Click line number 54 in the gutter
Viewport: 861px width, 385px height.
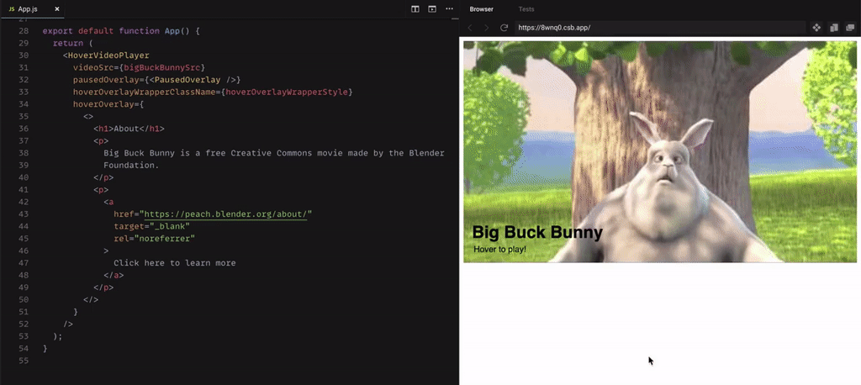[x=23, y=348]
